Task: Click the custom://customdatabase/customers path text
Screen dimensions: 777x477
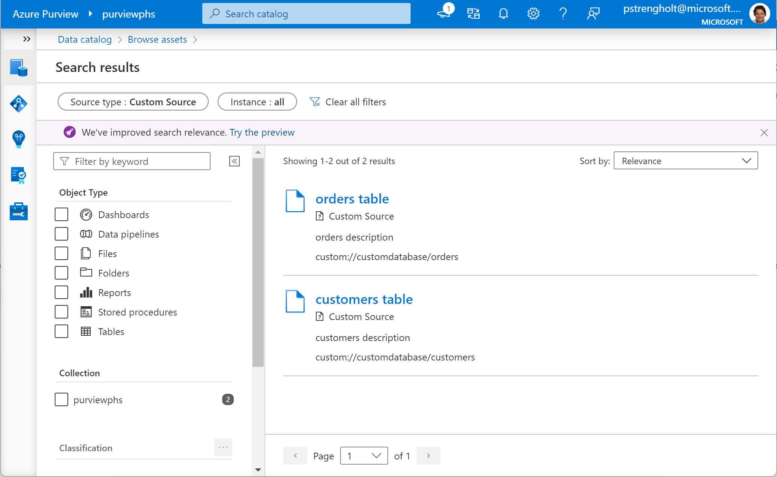Action: click(395, 357)
